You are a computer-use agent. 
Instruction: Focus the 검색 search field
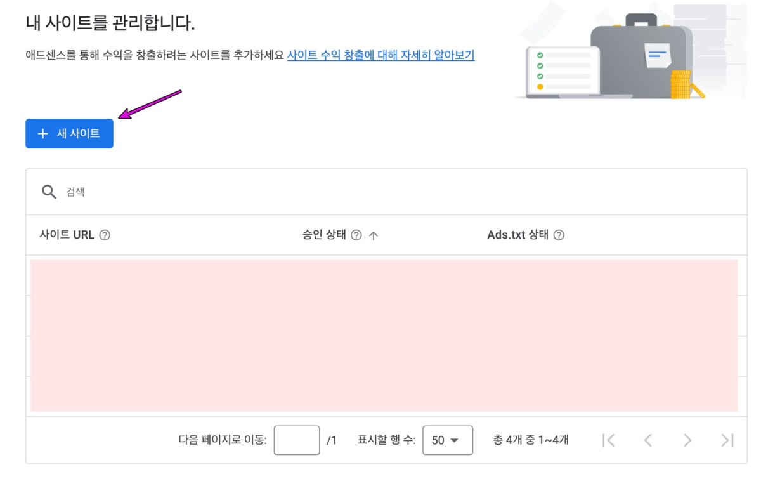pyautogui.click(x=380, y=192)
